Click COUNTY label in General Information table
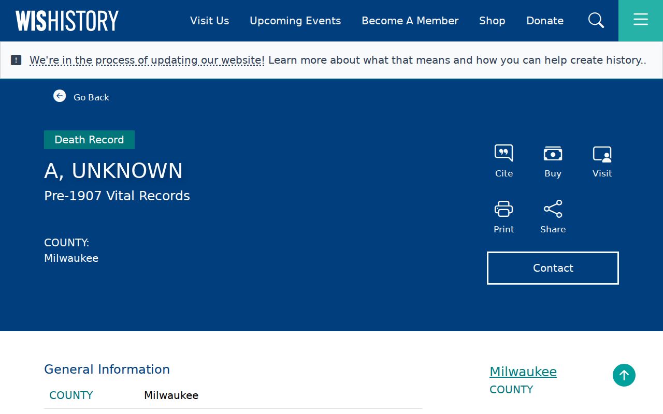663x414 pixels. coord(71,395)
